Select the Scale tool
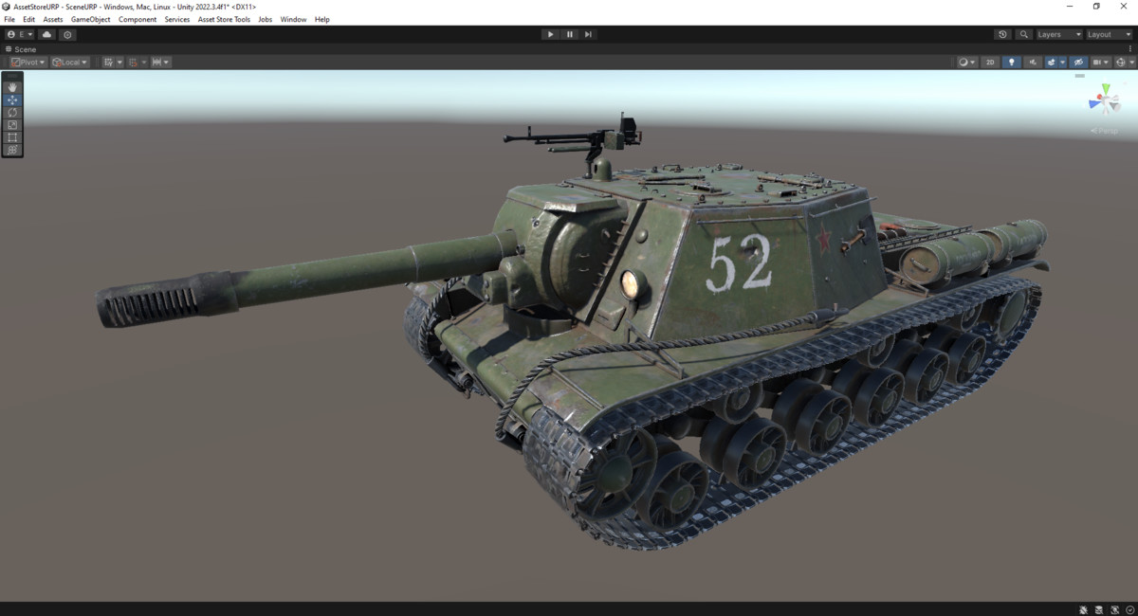The image size is (1138, 616). [12, 124]
